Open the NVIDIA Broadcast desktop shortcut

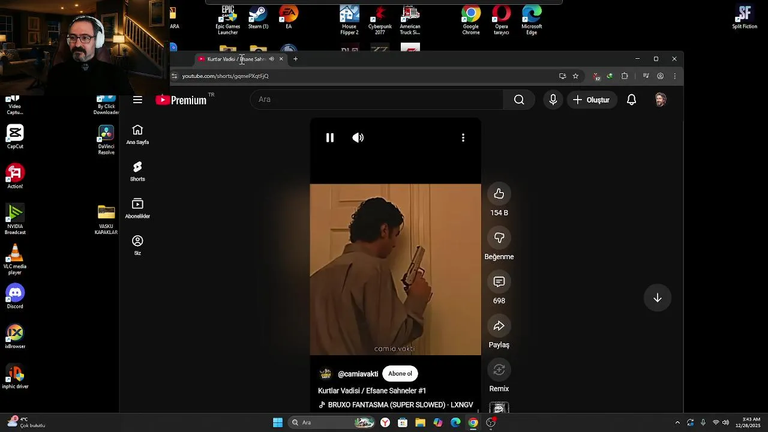(15, 219)
